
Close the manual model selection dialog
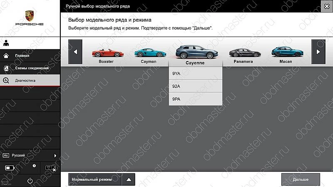click(x=327, y=6)
